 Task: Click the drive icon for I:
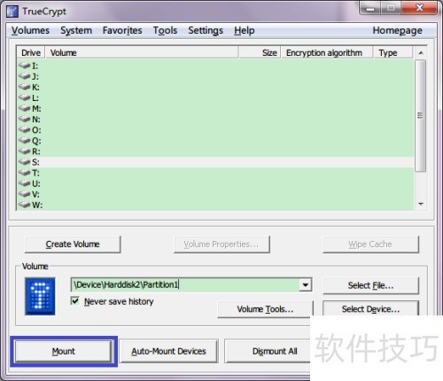25,66
